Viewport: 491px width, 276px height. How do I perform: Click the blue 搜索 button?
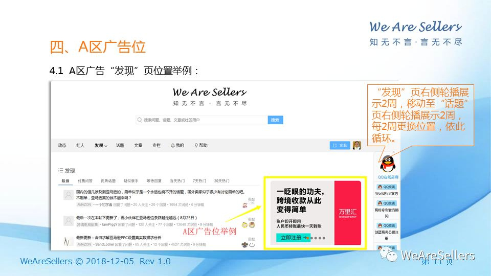275,120
